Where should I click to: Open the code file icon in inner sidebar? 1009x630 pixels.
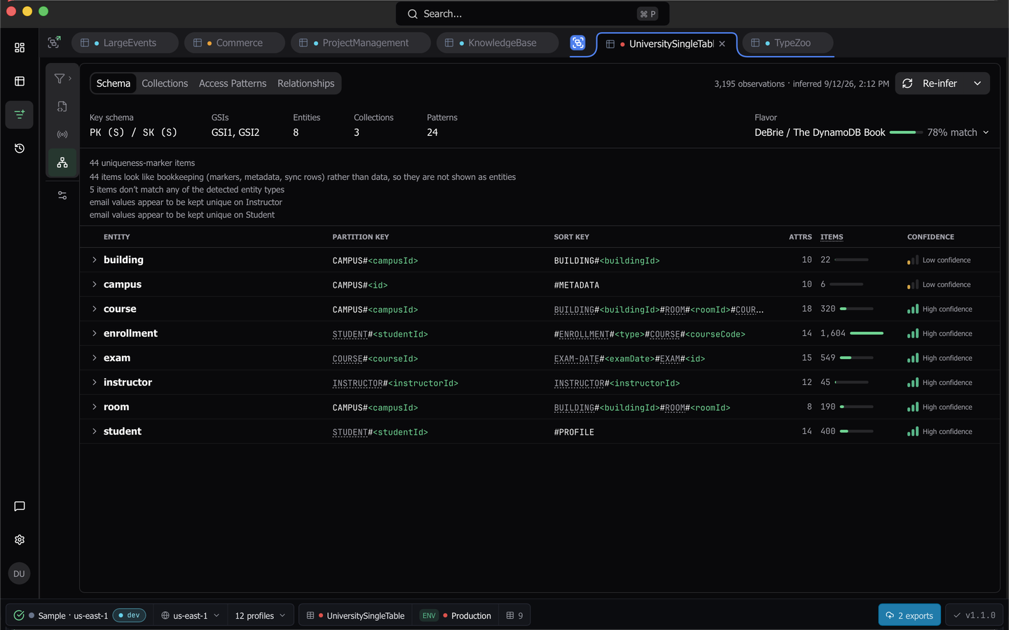tap(62, 106)
